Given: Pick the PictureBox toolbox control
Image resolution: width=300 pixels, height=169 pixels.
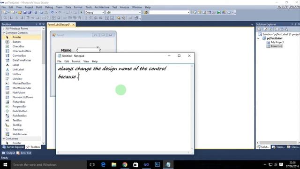Looking at the screenshot, I should pos(19,102).
